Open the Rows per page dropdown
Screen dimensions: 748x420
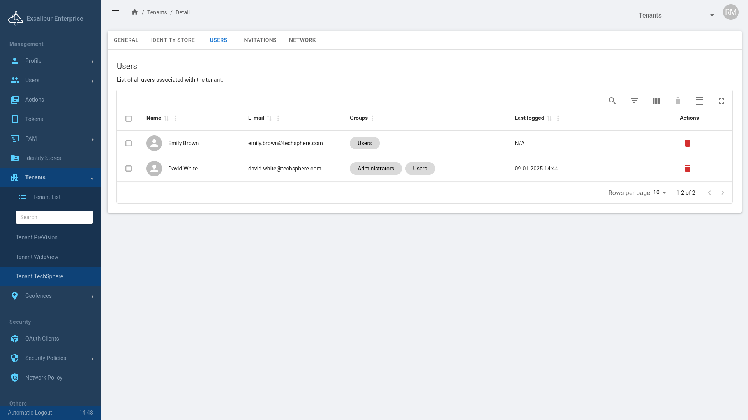pos(660,193)
